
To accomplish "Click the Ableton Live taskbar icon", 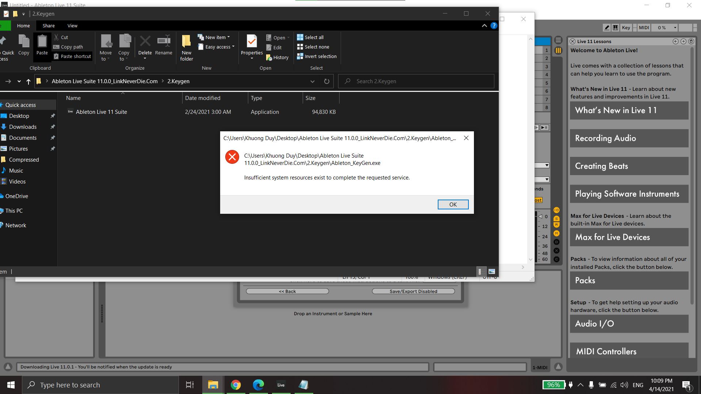I will (x=281, y=385).
